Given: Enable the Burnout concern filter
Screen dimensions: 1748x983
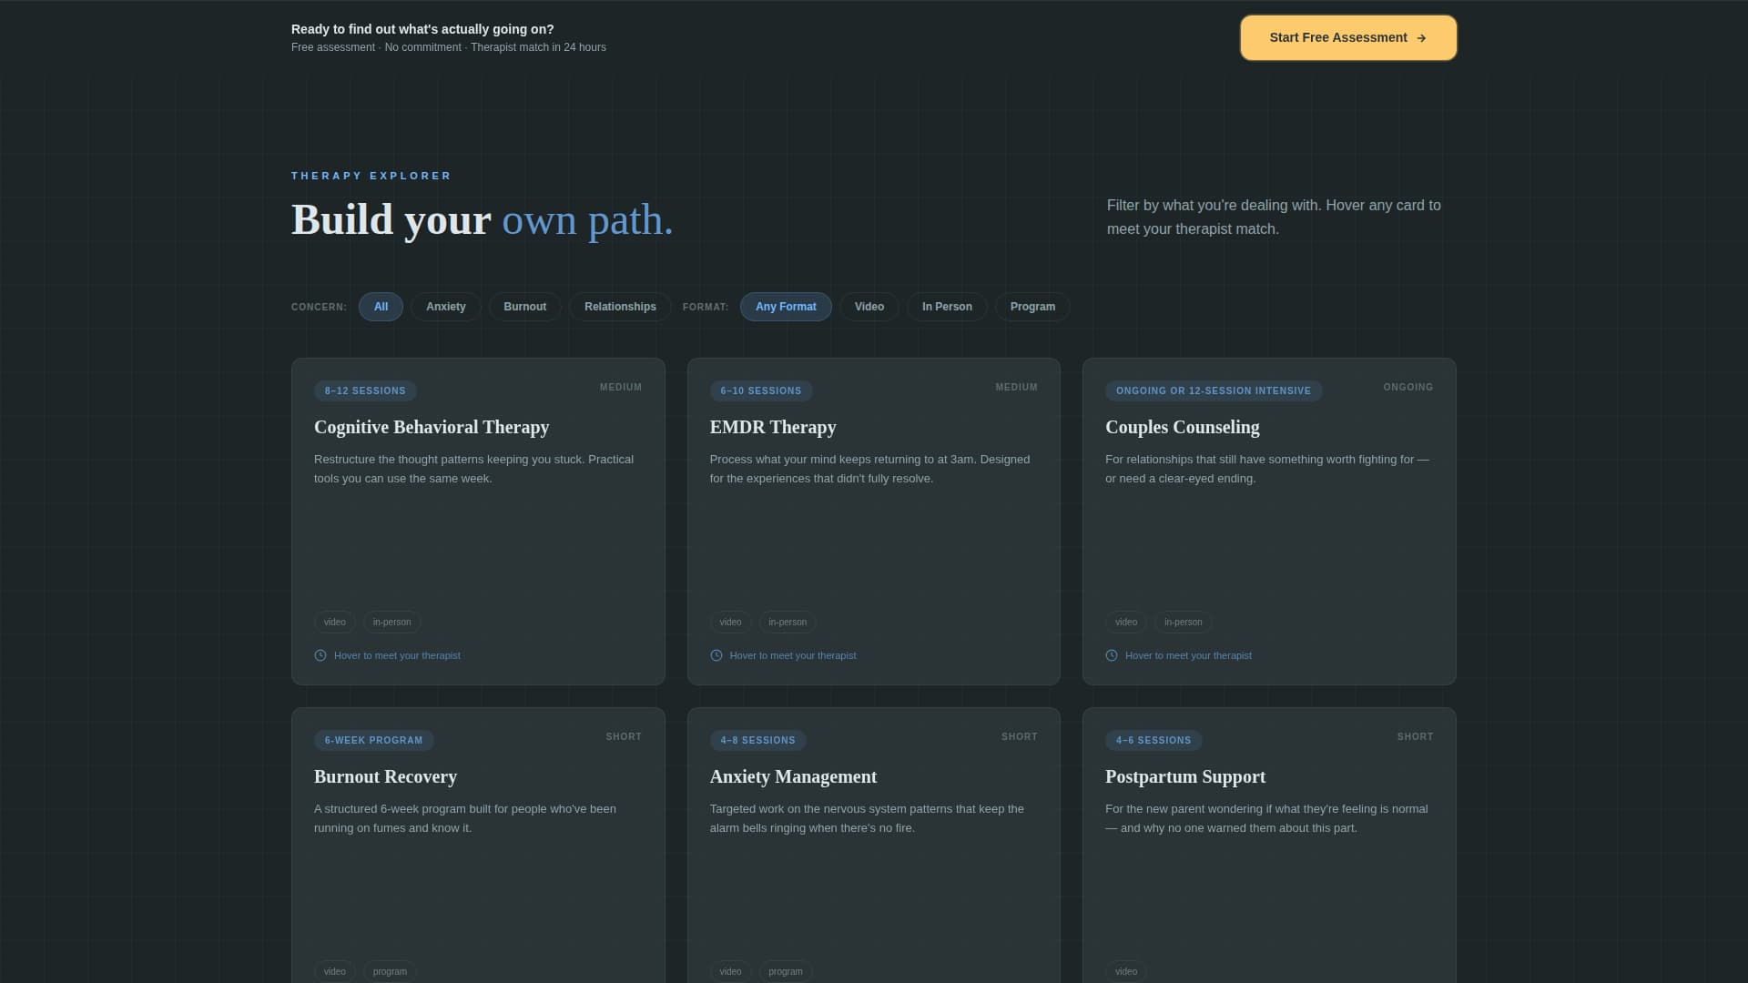Looking at the screenshot, I should 524,307.
